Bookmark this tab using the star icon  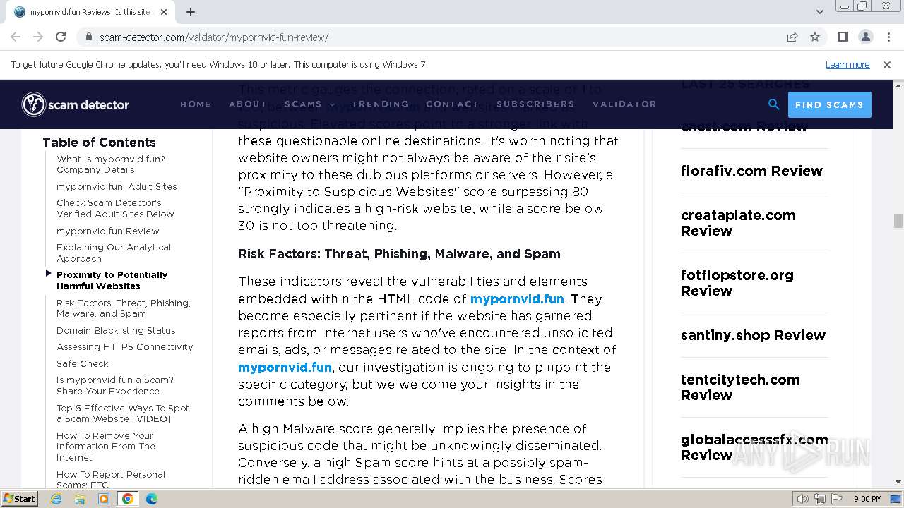(x=815, y=37)
